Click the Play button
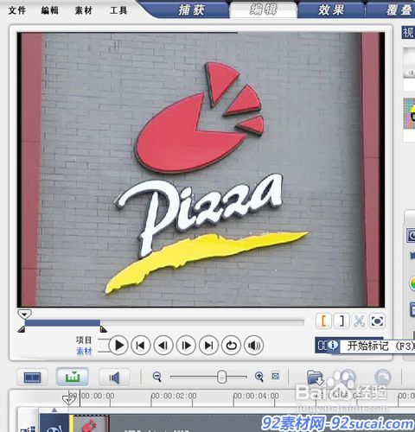The height and width of the screenshot is (432, 415). click(118, 345)
